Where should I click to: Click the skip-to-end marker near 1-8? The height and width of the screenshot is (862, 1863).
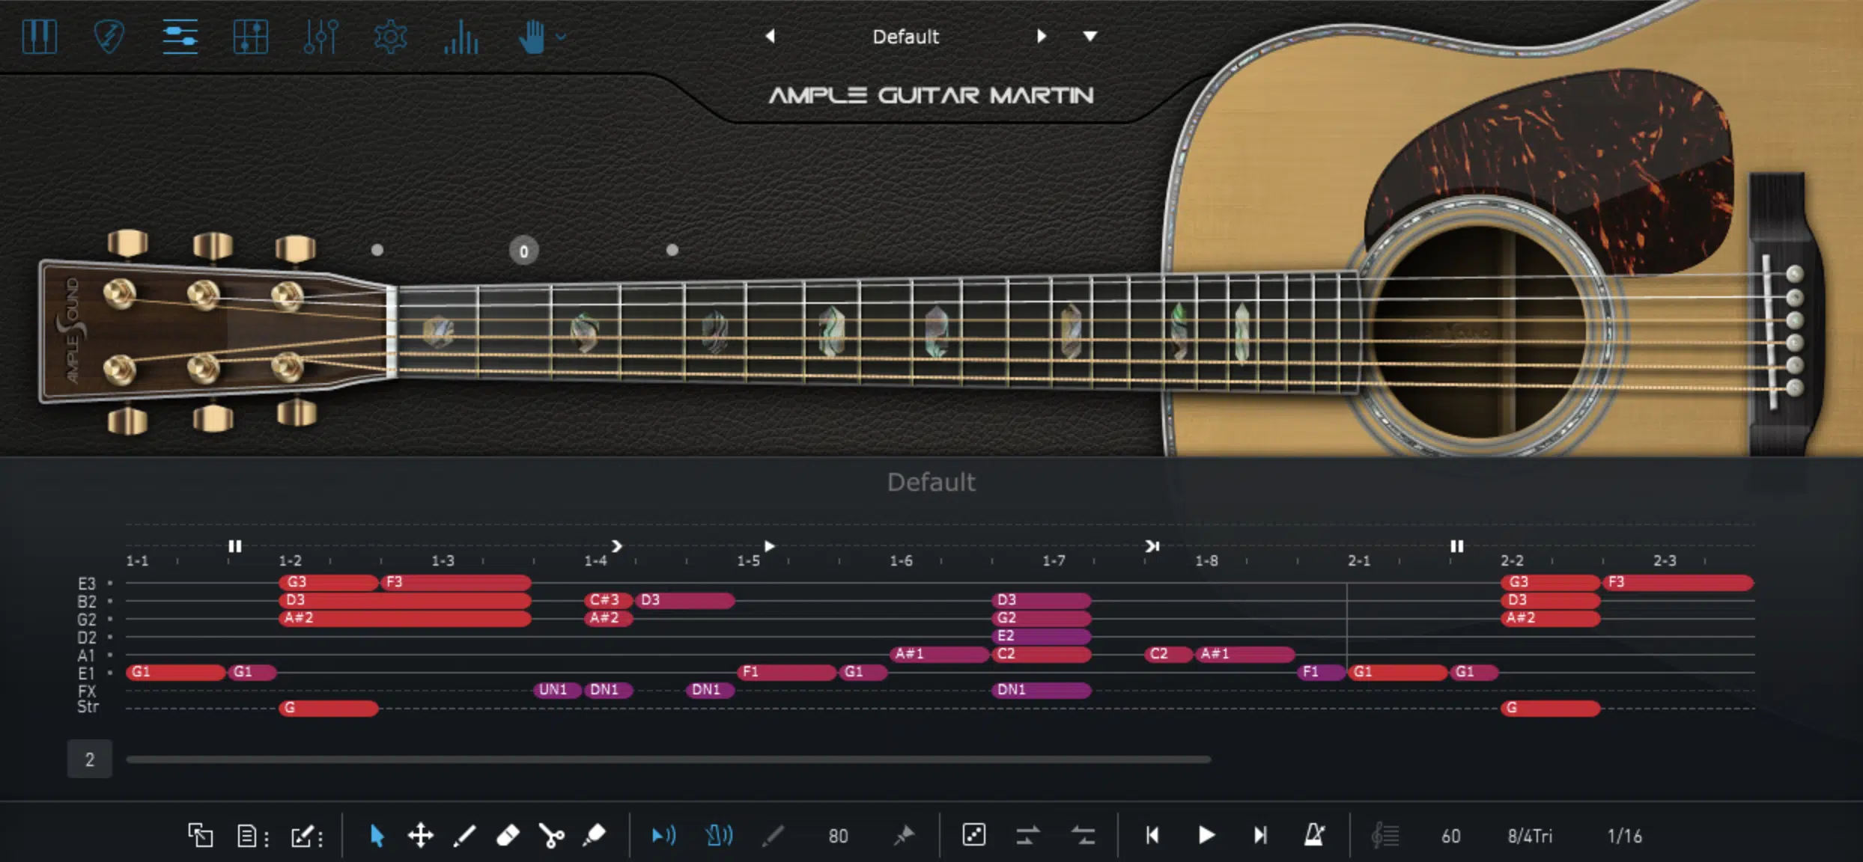pyautogui.click(x=1152, y=546)
